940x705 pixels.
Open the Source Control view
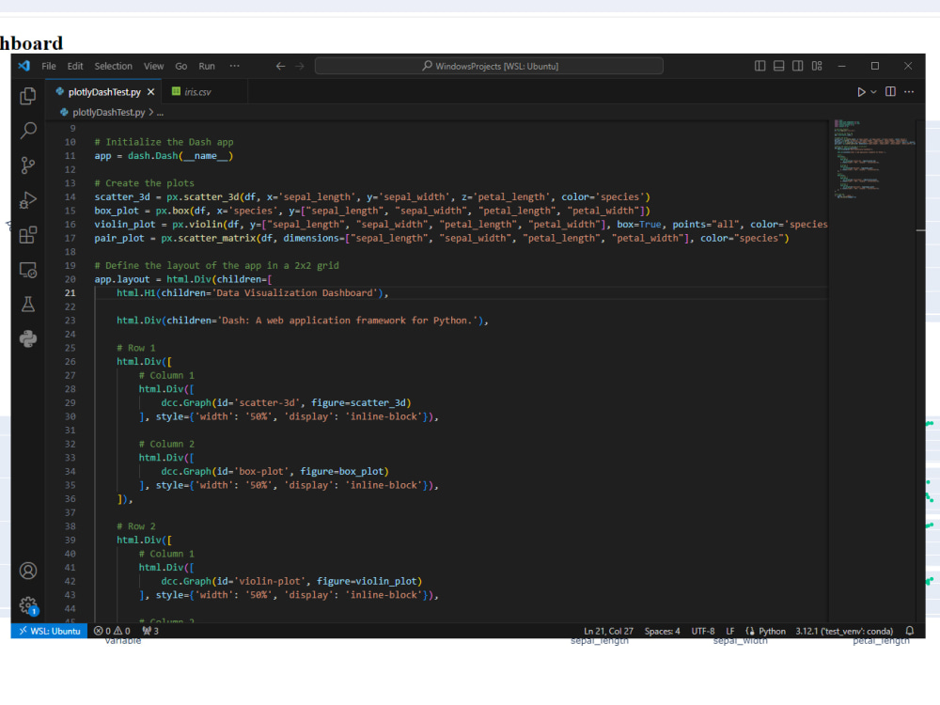click(x=27, y=164)
